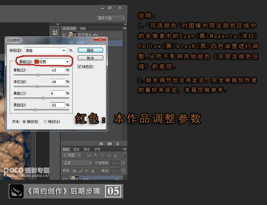Viewport: 267px width, 205px height.
Task: Click lock image pixels brush icon
Action: [80, 171]
